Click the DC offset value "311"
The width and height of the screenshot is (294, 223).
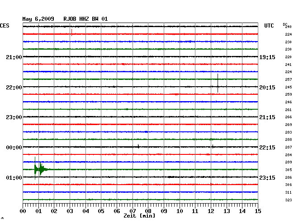289,192
